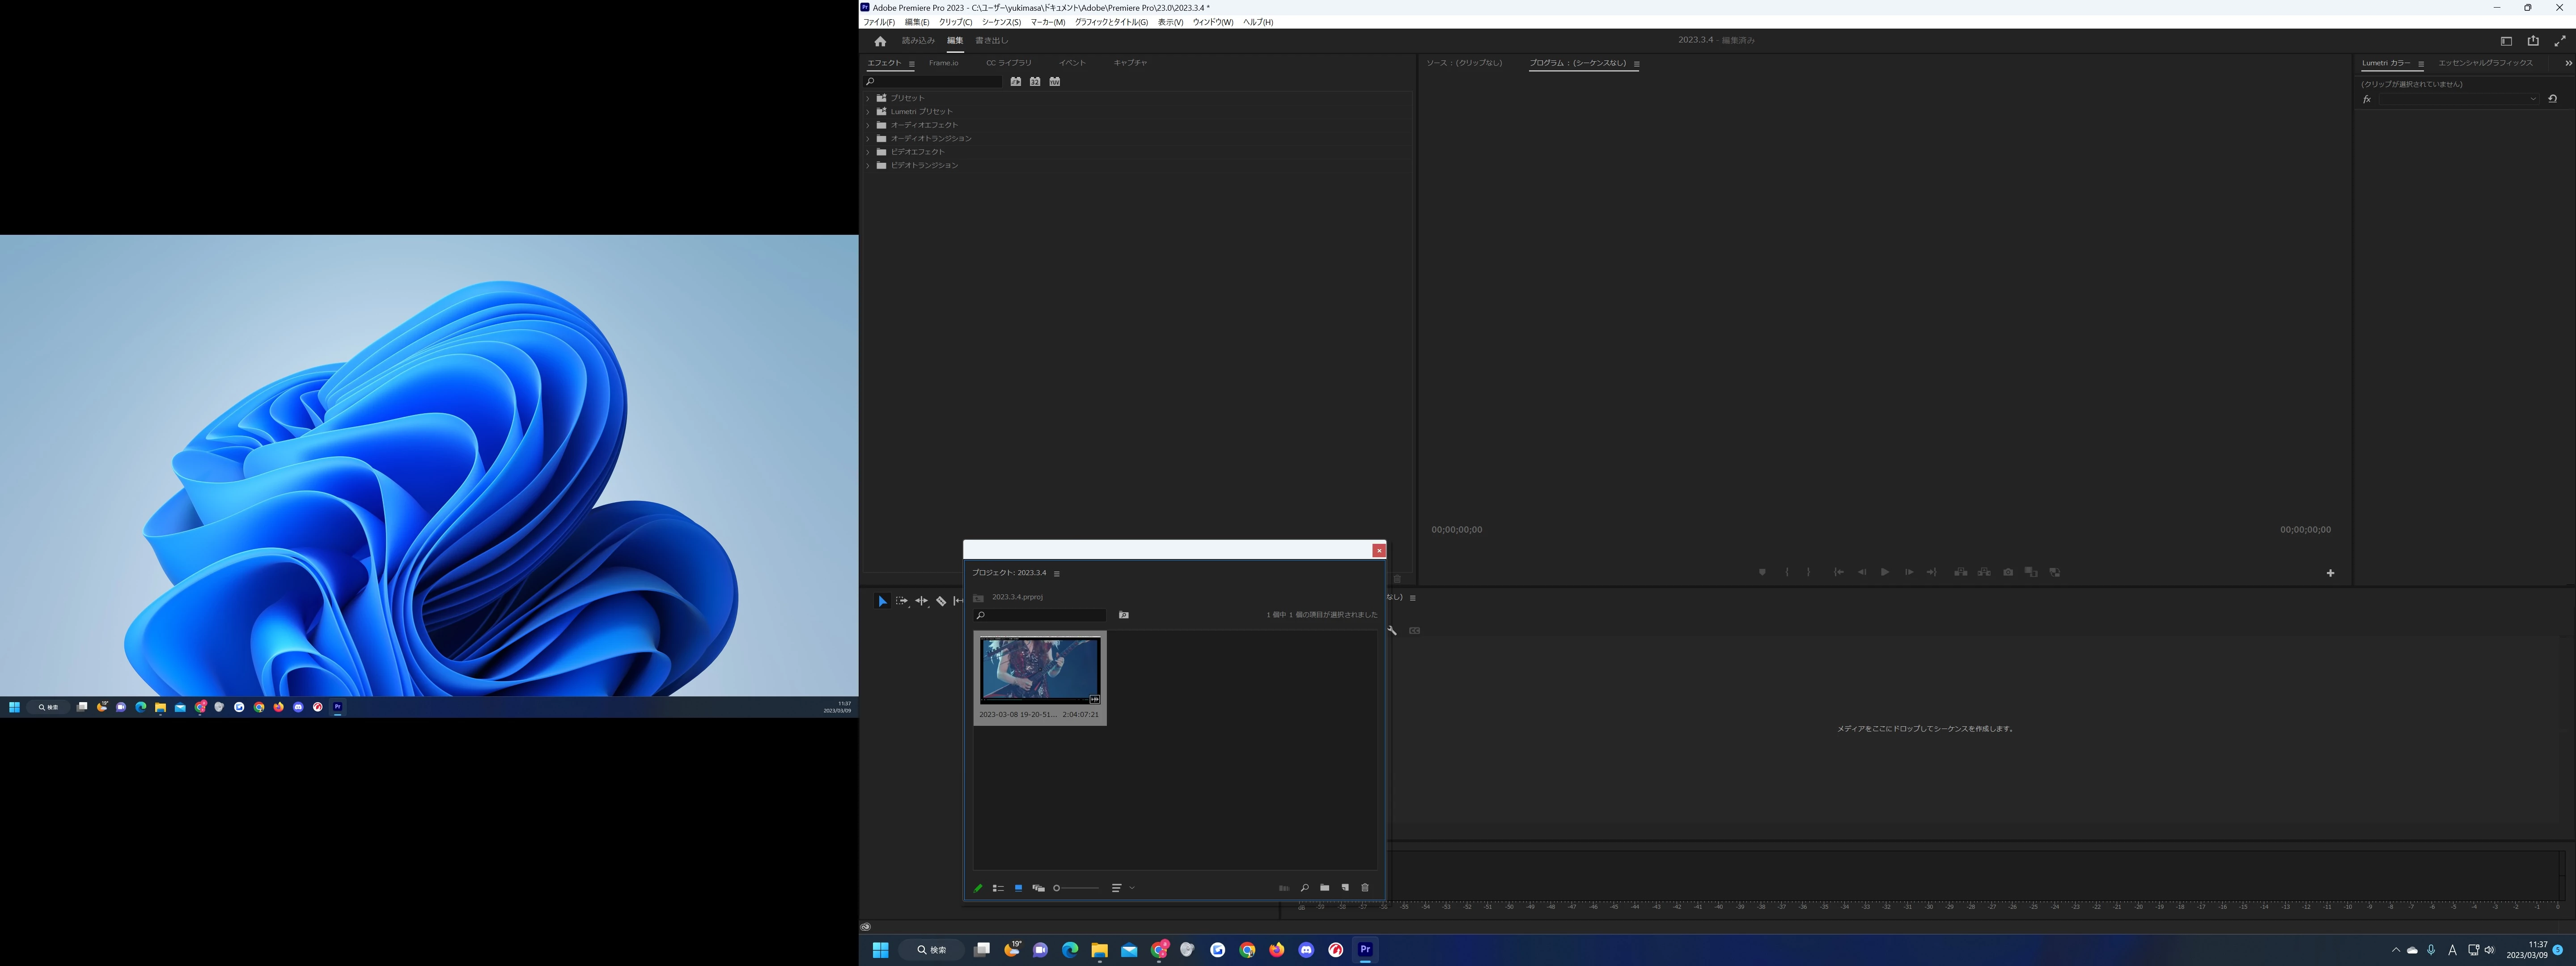The width and height of the screenshot is (2576, 966).
Task: Click the trash icon in the Project panel
Action: 1365,888
